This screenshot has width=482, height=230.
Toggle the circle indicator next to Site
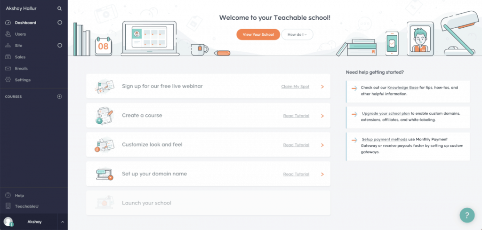point(60,46)
